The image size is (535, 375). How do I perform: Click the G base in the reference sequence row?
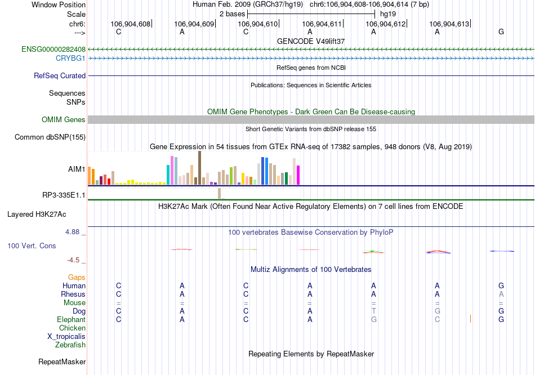coord(501,32)
